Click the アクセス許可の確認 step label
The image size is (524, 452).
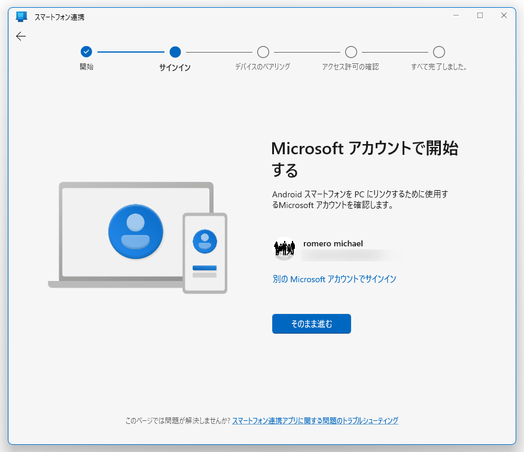350,66
